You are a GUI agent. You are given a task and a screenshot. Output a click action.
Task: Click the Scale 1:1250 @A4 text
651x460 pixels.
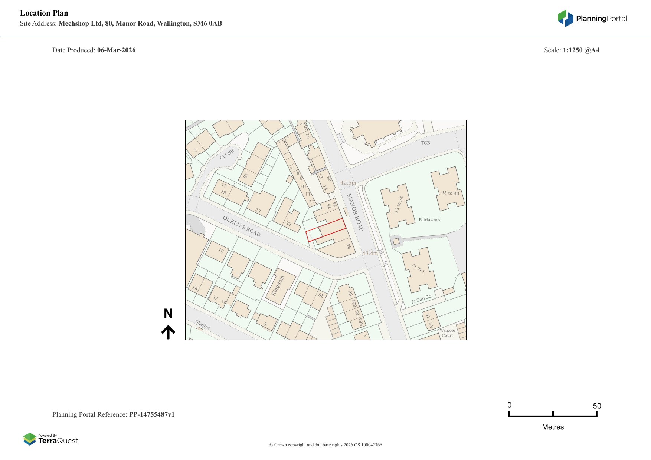pyautogui.click(x=571, y=50)
